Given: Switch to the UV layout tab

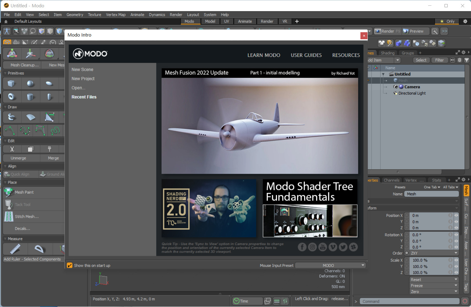Looking at the screenshot, I should point(227,21).
